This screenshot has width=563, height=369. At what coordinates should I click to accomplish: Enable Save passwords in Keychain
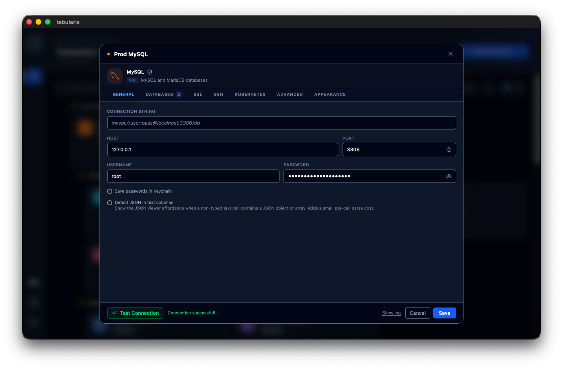coord(110,191)
